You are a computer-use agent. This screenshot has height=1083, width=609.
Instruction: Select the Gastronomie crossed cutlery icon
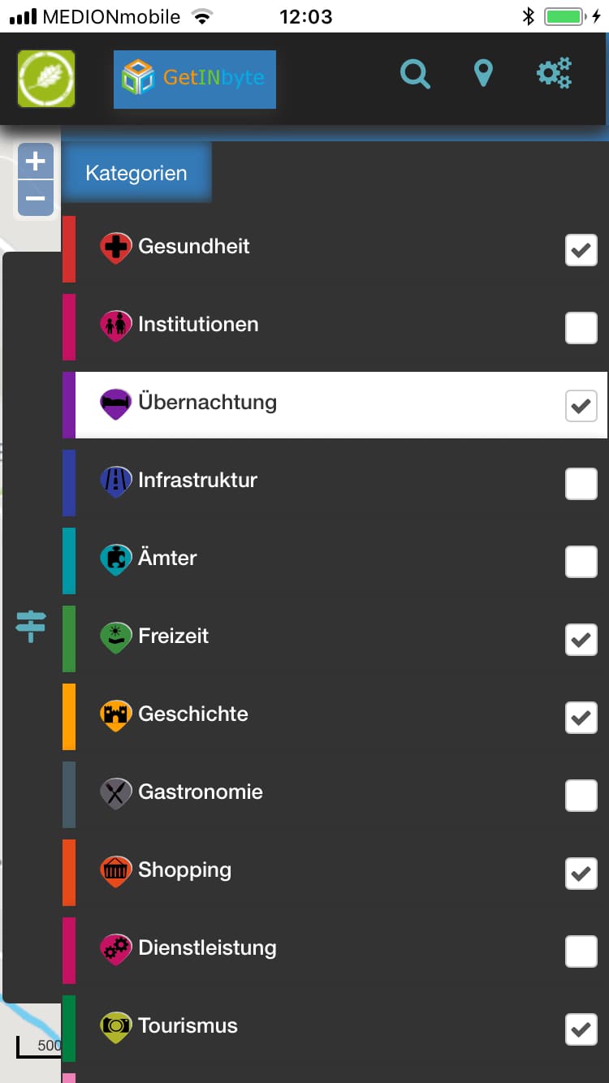pos(115,792)
